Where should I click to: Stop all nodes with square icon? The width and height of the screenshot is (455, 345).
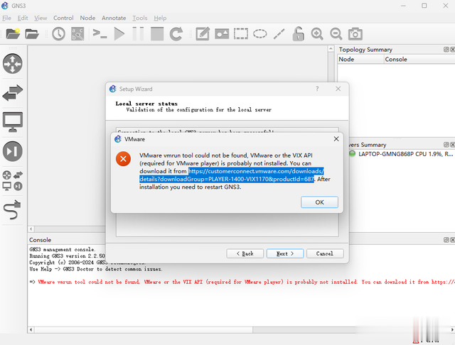pyautogui.click(x=157, y=34)
